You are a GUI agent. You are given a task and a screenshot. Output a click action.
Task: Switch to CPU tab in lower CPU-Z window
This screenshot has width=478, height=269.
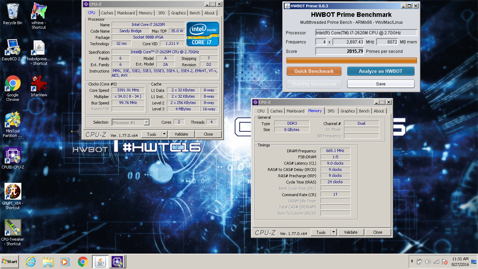pyautogui.click(x=261, y=111)
